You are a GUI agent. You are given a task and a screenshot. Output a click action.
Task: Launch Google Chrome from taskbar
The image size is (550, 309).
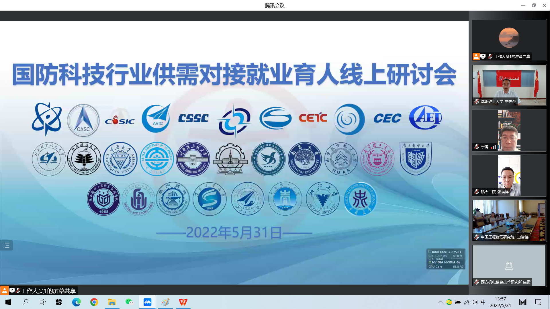pos(94,302)
